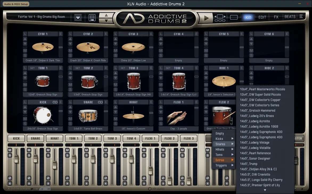
Task: Switch to the BEATS page
Action: (290, 17)
